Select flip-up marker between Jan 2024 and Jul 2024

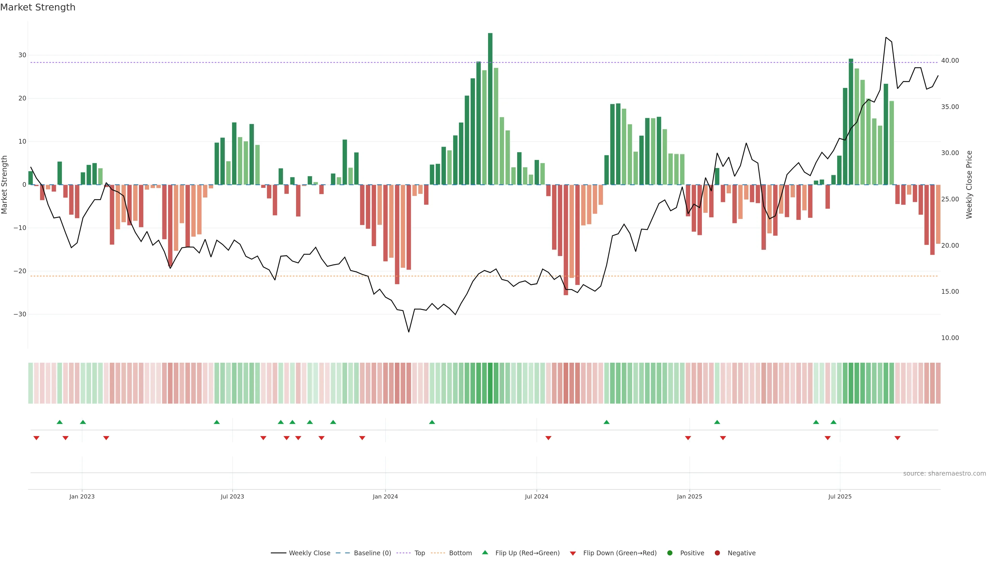(432, 422)
